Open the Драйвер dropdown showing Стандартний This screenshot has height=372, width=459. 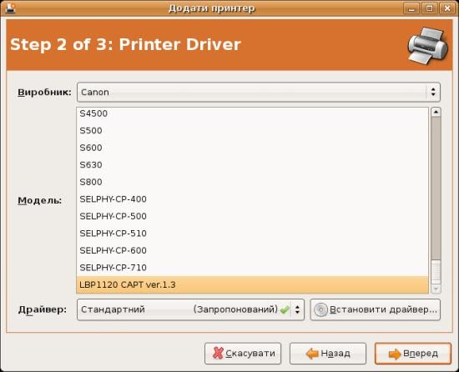coord(190,309)
